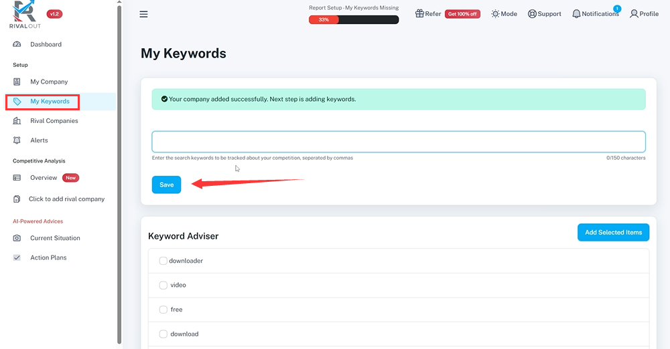The width and height of the screenshot is (670, 349).
Task: Click the Action Plans checkmark icon
Action: (17, 257)
